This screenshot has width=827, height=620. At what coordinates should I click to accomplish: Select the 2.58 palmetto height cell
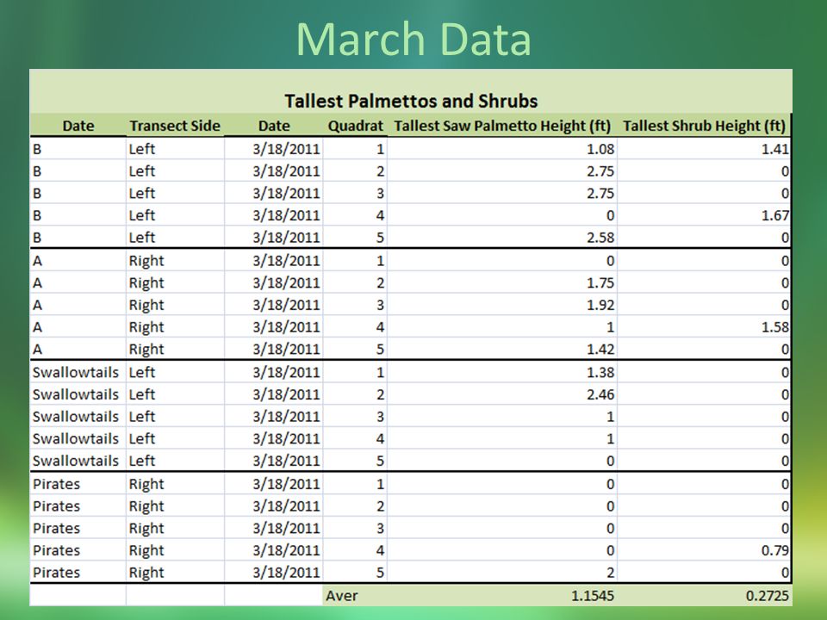click(x=502, y=238)
